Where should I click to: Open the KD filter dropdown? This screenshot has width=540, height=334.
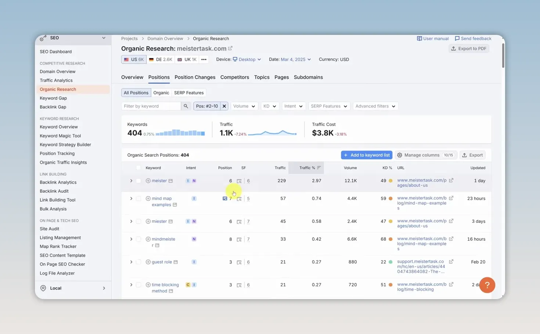[270, 106]
